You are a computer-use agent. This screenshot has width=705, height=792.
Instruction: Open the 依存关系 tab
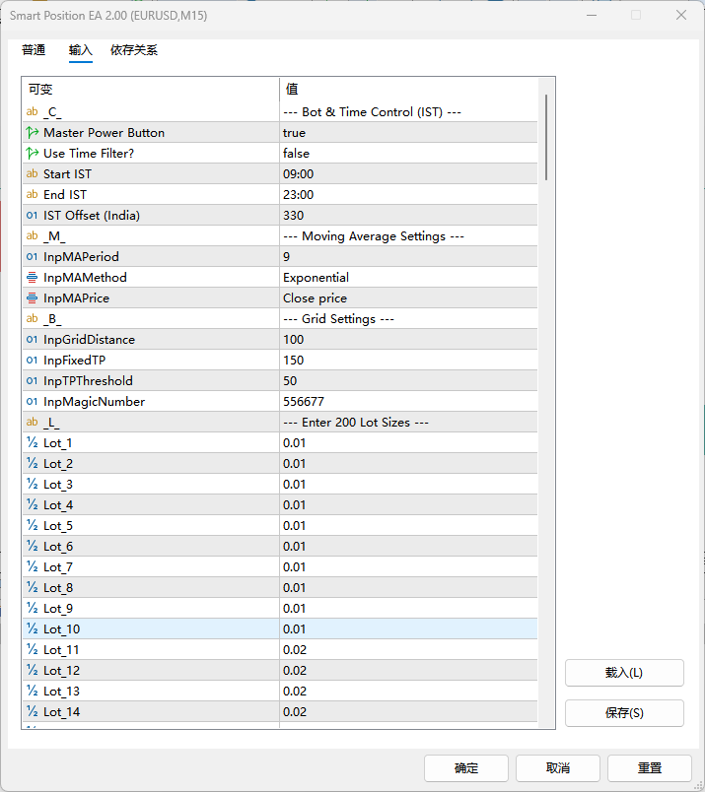(x=134, y=50)
